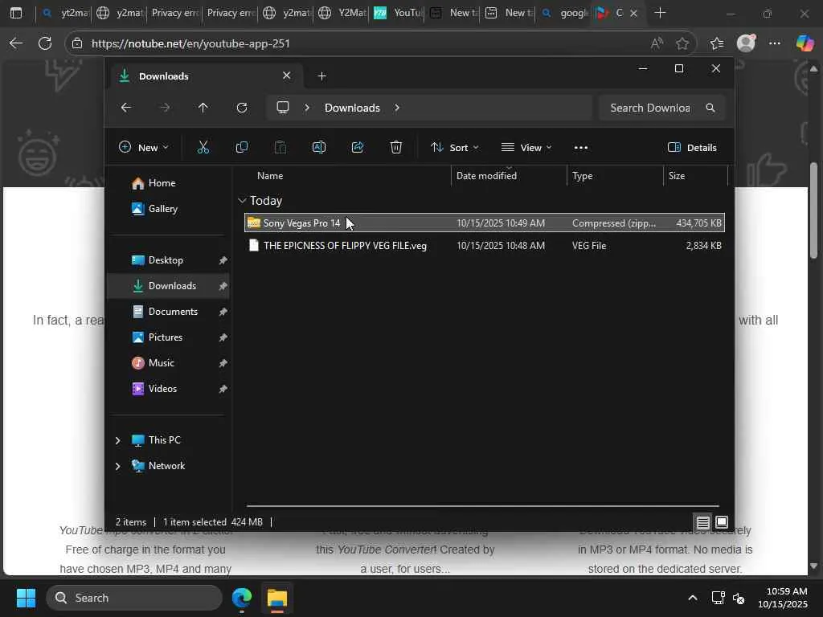Image resolution: width=823 pixels, height=617 pixels.
Task: Click the Delete trash icon in Explorer toolbar
Action: pyautogui.click(x=396, y=148)
